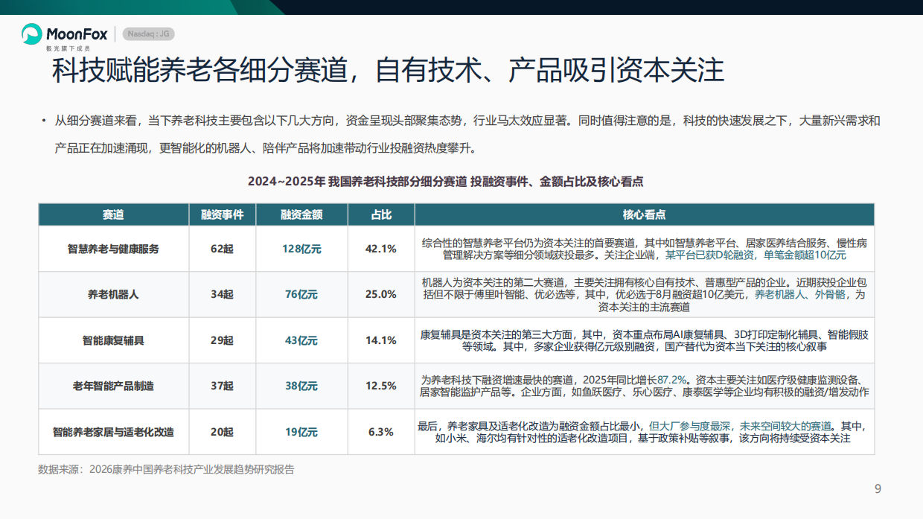Screen dimensions: 923x519
Task: Click the 6.3% share value
Action: [381, 432]
